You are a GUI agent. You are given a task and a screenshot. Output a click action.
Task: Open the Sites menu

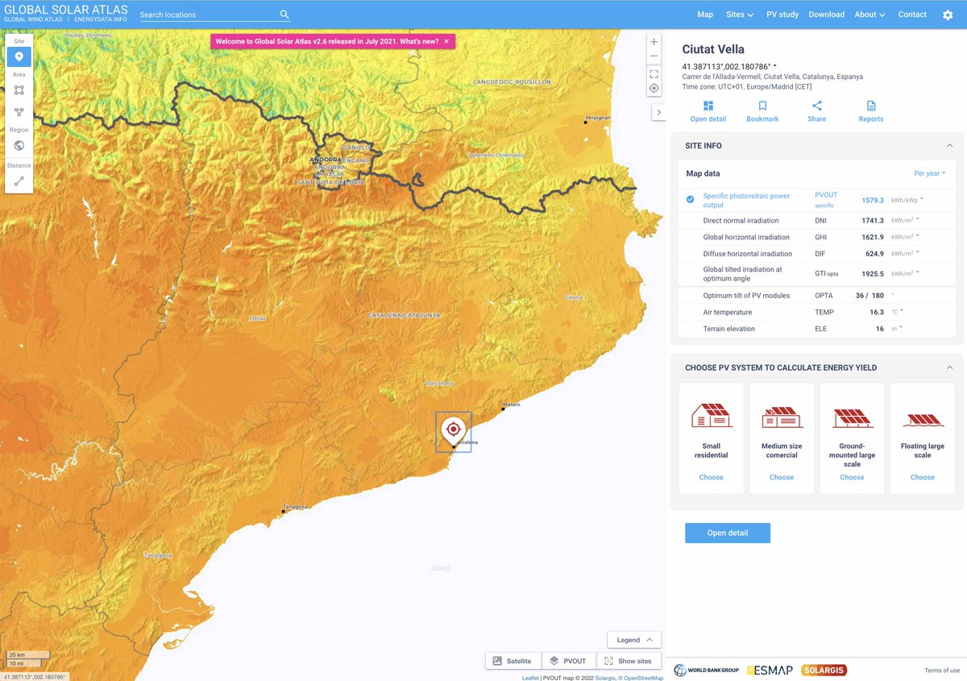740,15
